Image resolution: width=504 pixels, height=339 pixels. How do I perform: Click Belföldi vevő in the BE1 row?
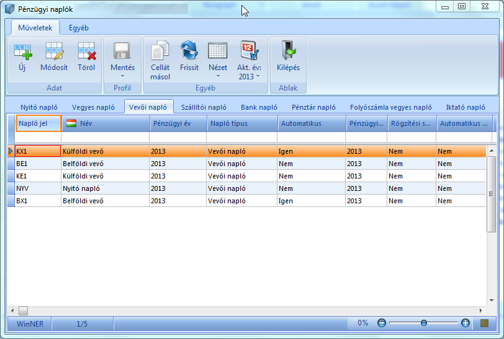(x=83, y=164)
